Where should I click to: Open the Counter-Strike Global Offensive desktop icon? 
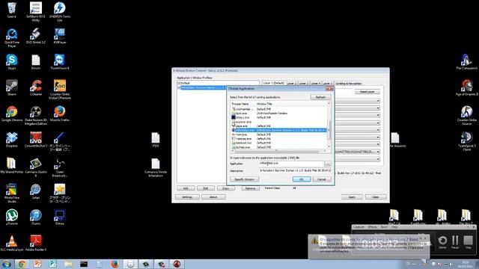tap(60, 90)
